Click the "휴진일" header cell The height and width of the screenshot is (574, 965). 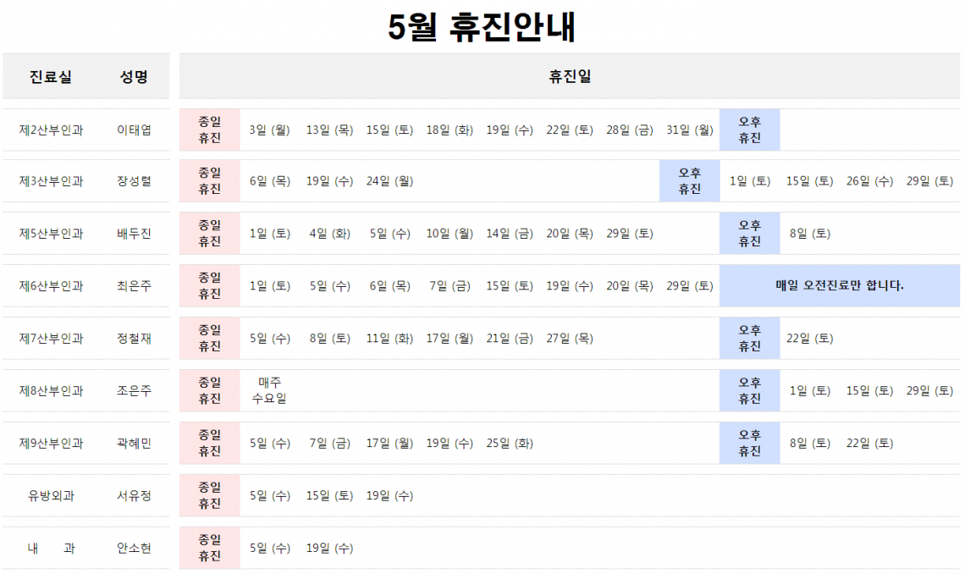[570, 77]
